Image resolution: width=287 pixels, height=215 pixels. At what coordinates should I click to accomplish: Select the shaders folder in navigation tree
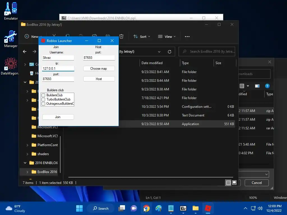[x=43, y=154]
